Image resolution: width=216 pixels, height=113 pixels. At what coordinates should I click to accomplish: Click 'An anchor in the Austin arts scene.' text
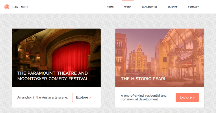pos(42,97)
